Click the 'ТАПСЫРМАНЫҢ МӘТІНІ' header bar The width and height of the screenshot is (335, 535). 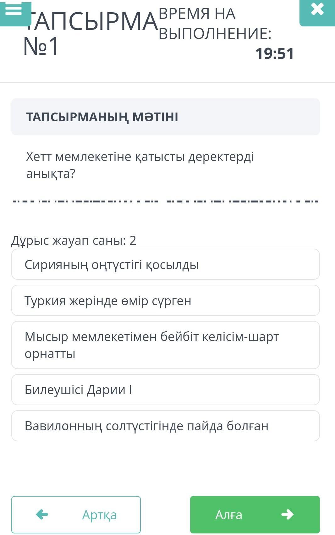tap(165, 117)
